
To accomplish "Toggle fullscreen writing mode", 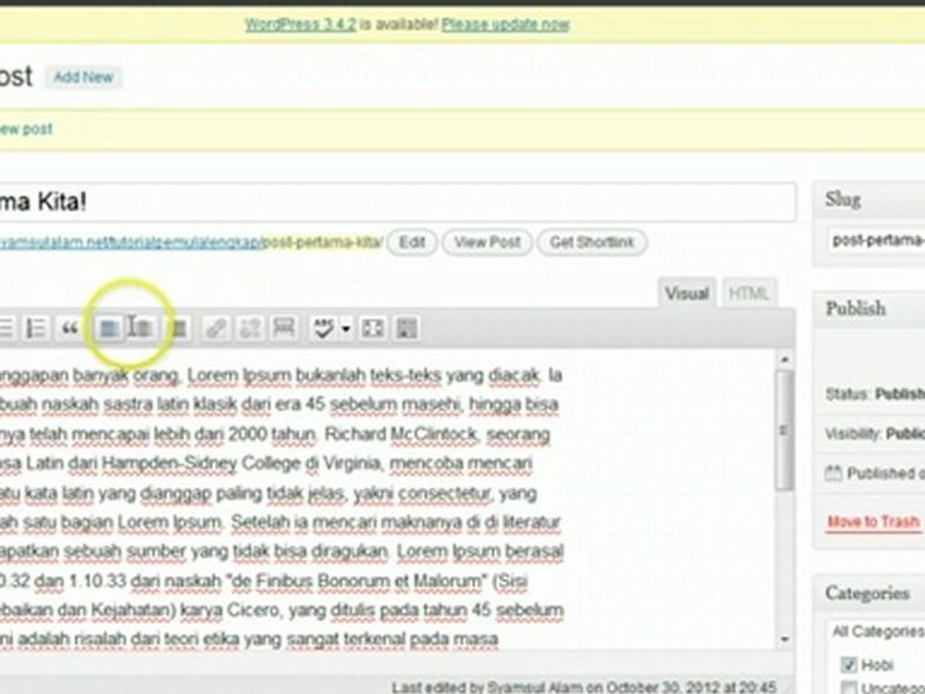I will (373, 328).
